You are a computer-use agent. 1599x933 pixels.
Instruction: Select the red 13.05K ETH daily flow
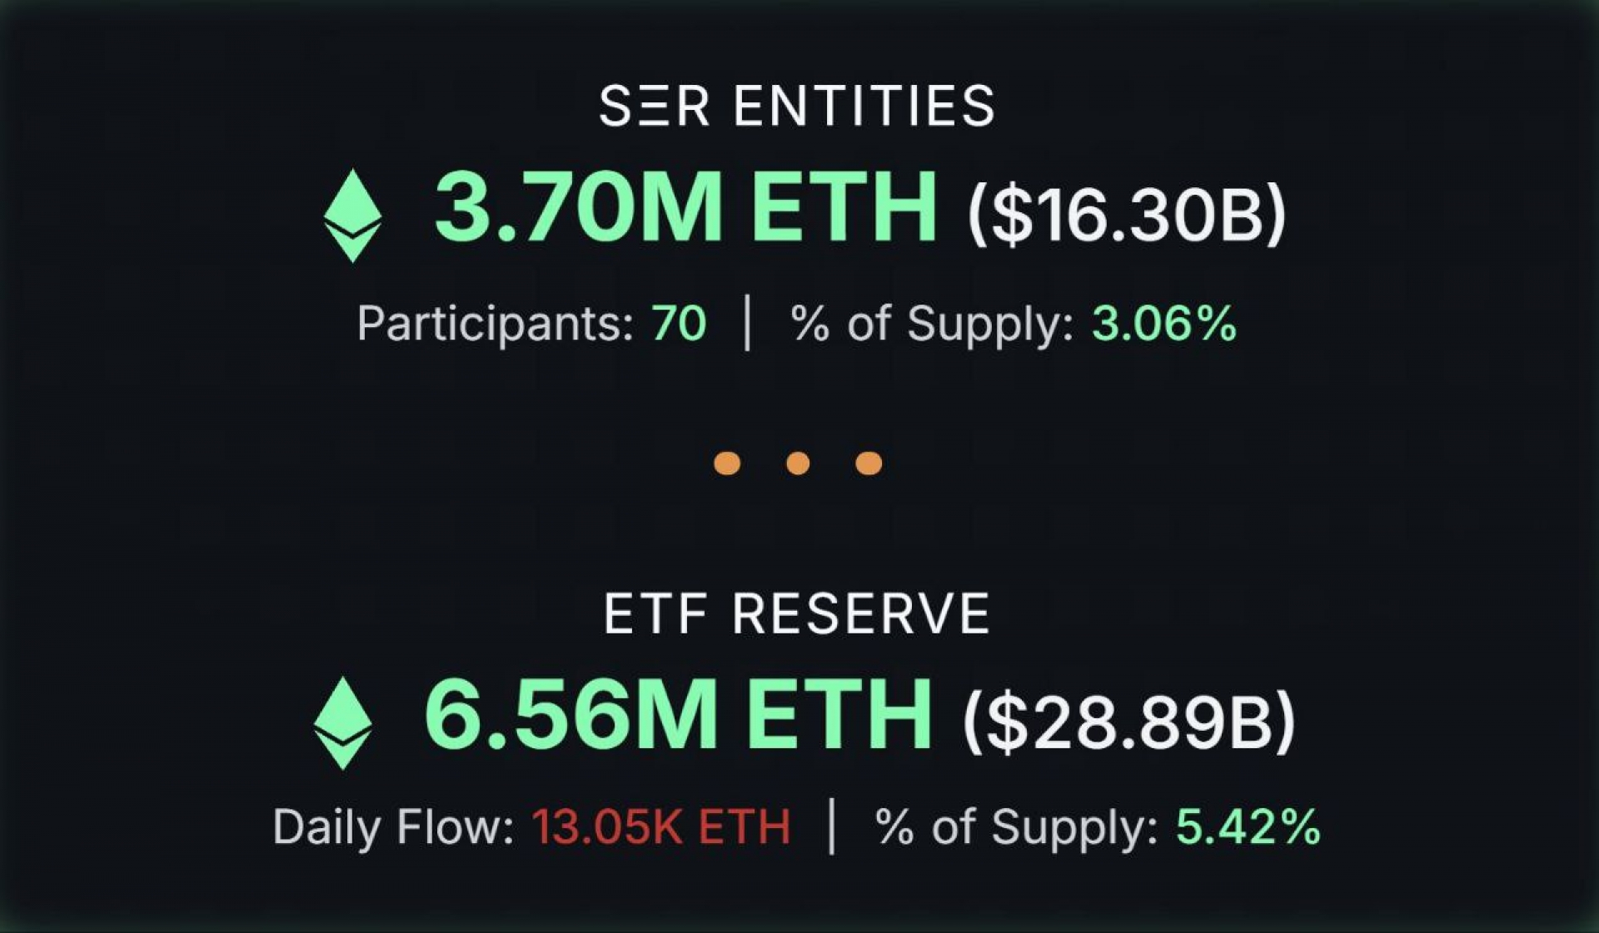click(x=661, y=827)
